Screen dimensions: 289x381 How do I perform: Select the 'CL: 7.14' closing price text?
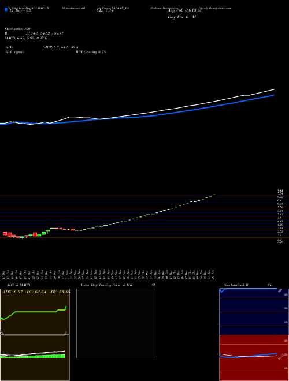[x=105, y=10]
